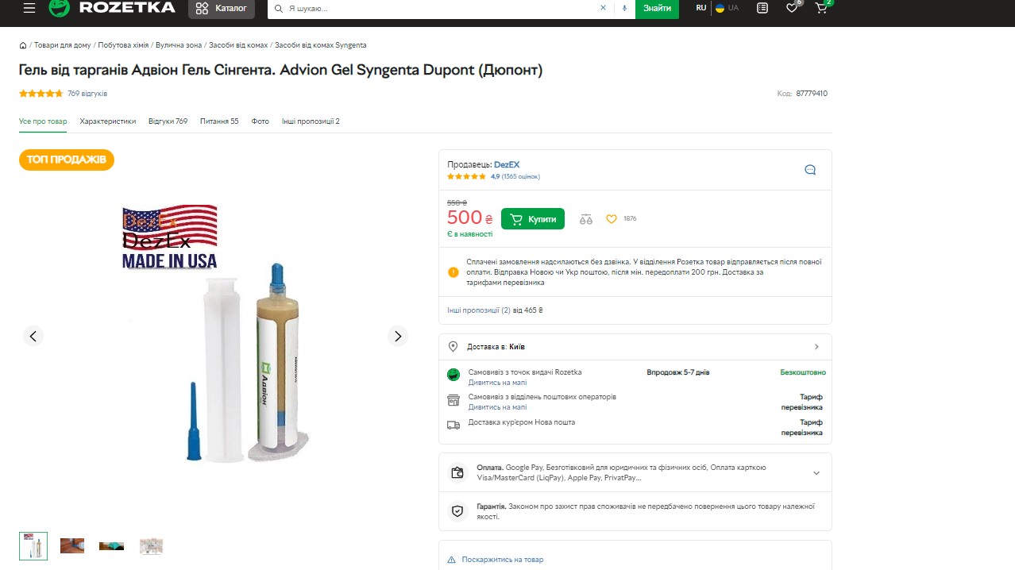Open 'Дивитись на мапі' for Rozetka pickup
Image resolution: width=1015 pixels, height=570 pixels.
click(x=497, y=383)
